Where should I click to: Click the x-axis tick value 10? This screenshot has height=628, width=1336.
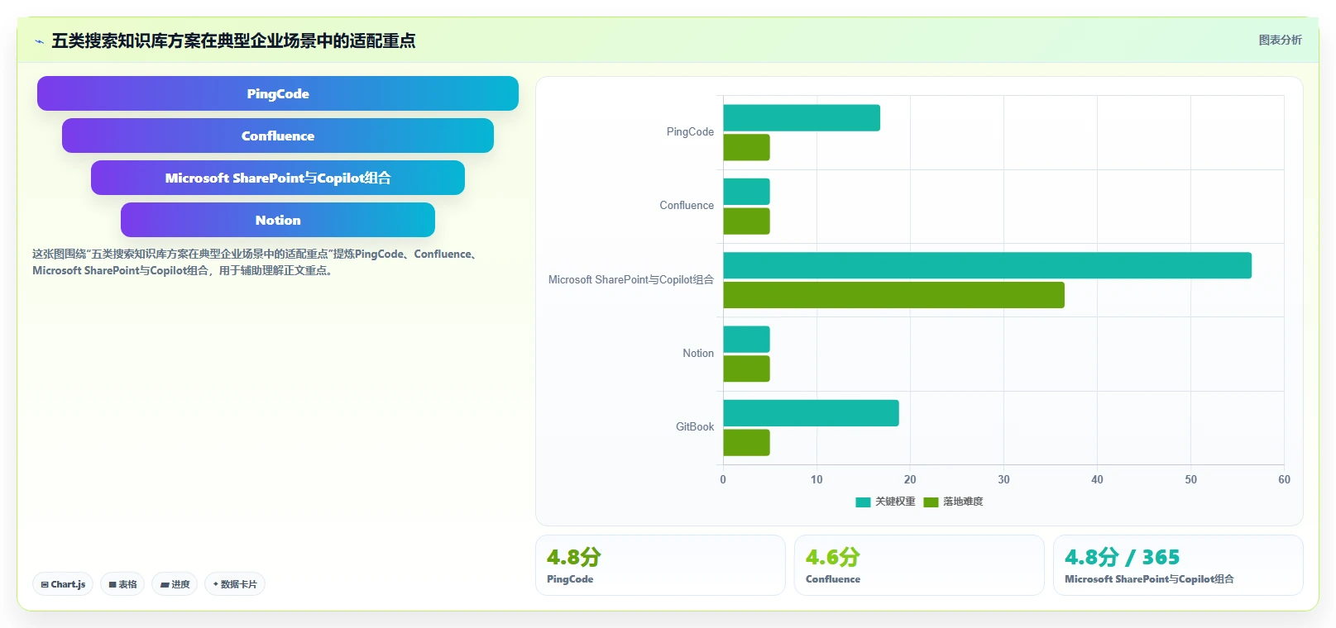click(816, 479)
